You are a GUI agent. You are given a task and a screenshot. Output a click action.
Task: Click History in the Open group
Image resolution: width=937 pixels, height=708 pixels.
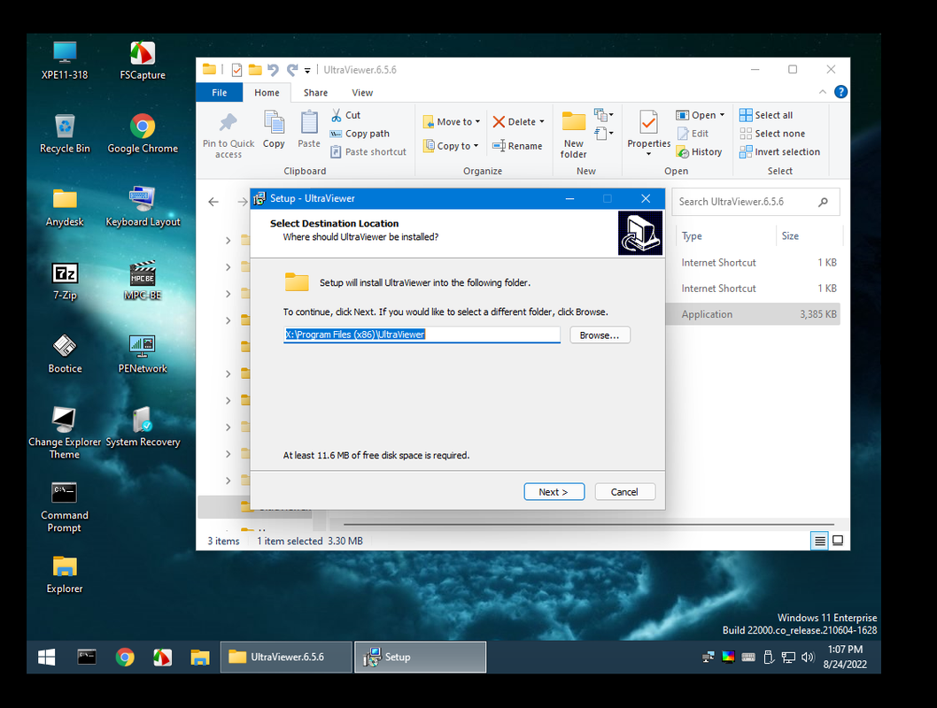point(699,151)
